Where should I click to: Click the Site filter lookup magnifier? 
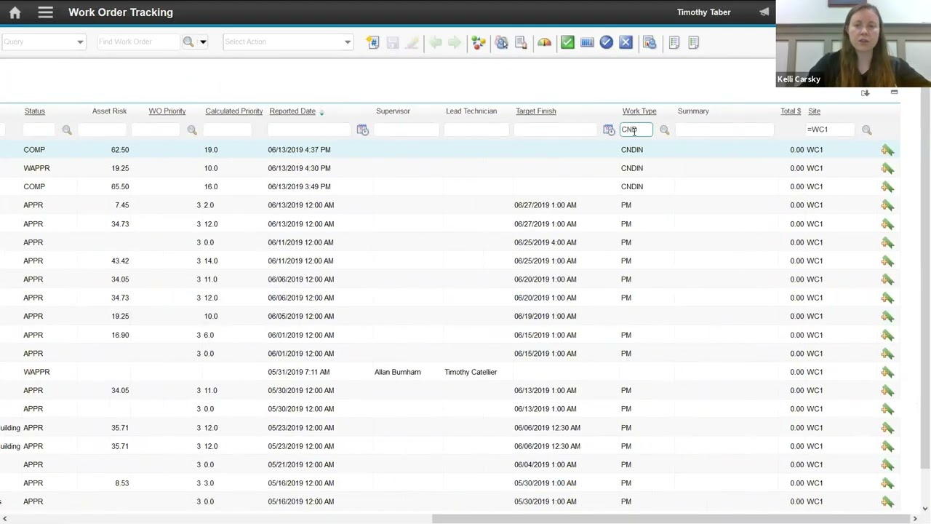click(x=866, y=130)
